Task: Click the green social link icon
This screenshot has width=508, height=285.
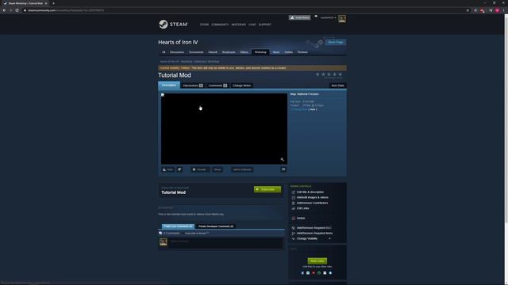Action: pyautogui.click(x=319, y=273)
